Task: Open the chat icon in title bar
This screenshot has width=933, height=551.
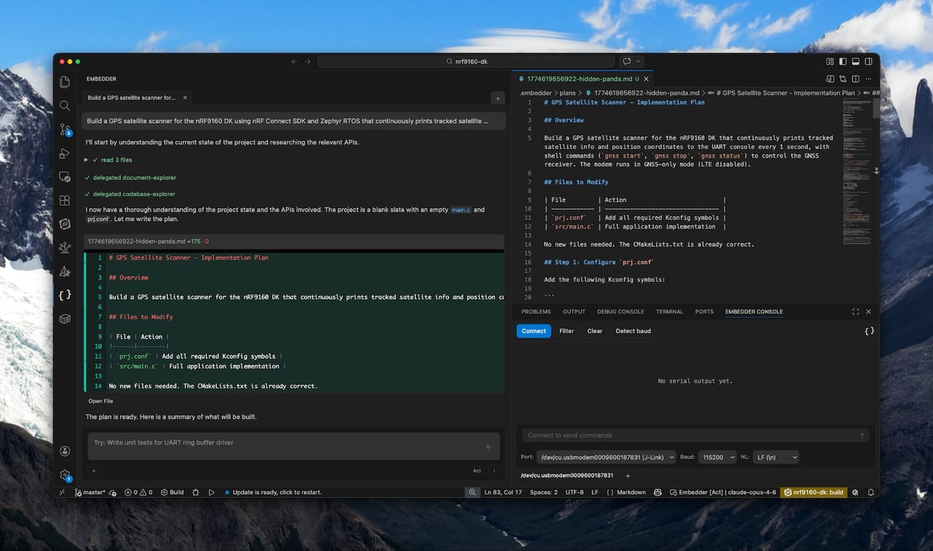Action: pos(627,62)
